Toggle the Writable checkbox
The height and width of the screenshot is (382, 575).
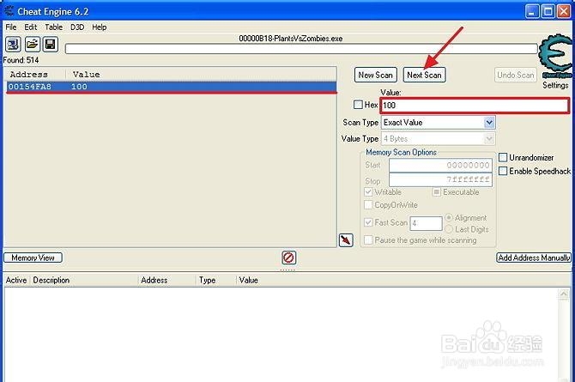[x=368, y=192]
